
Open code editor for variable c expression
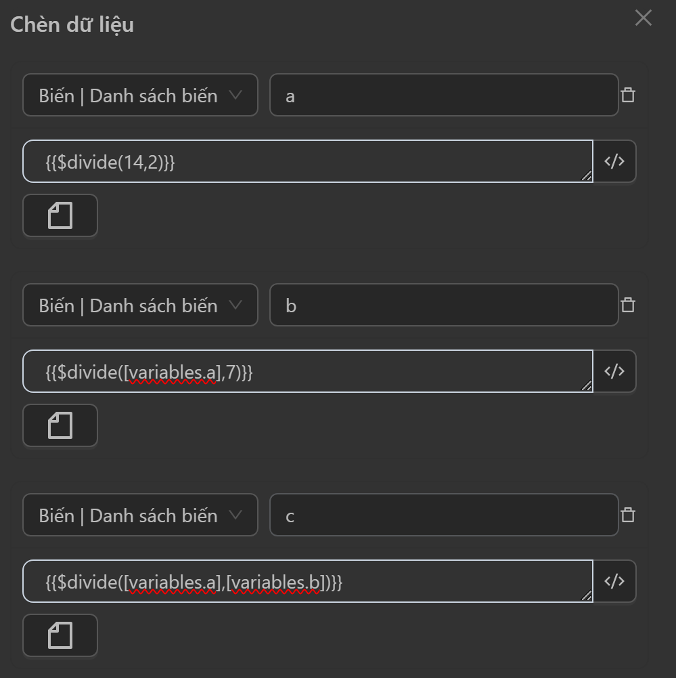coord(614,581)
